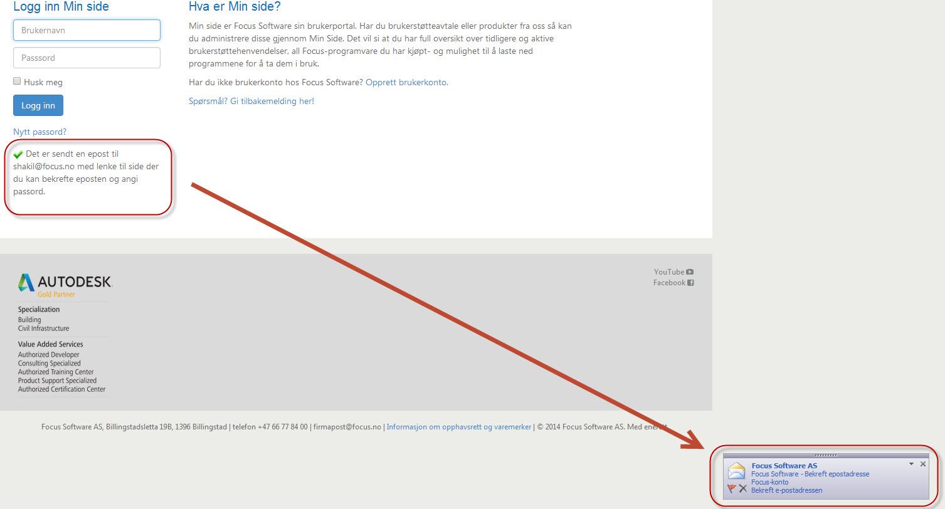This screenshot has height=509, width=945.
Task: Click the Focus Software AS sender name
Action: tap(784, 466)
